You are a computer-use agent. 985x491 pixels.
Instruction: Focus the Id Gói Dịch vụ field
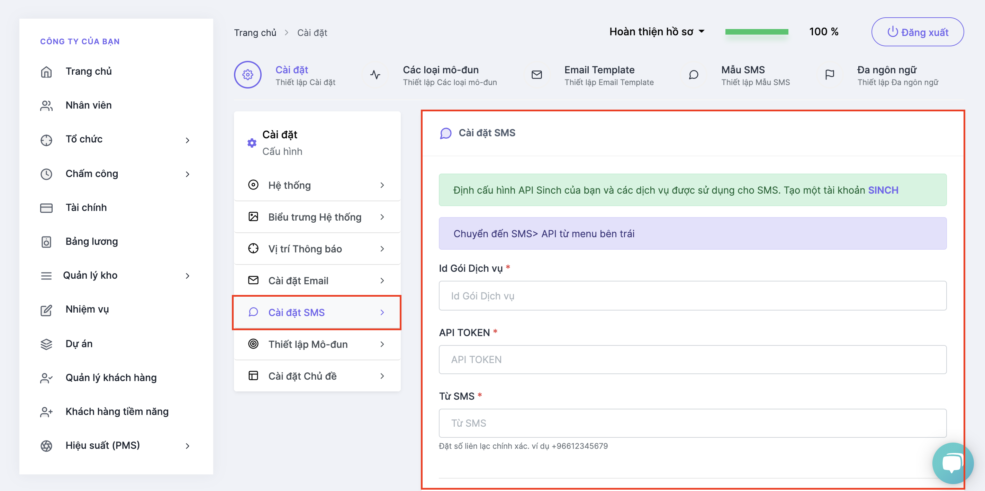pyautogui.click(x=693, y=296)
